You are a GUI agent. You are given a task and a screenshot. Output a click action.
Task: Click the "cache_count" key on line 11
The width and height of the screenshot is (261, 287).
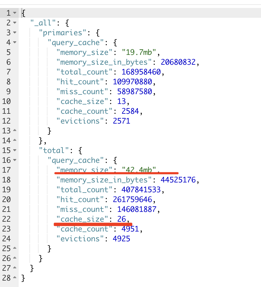pos(85,111)
